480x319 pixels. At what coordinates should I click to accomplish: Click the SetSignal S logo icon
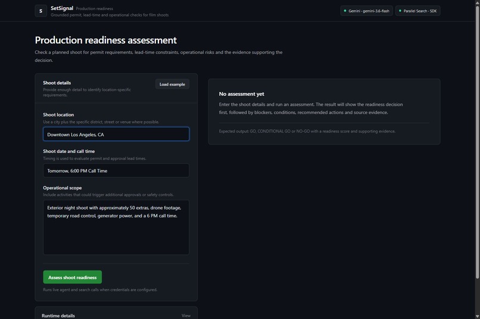[40, 11]
